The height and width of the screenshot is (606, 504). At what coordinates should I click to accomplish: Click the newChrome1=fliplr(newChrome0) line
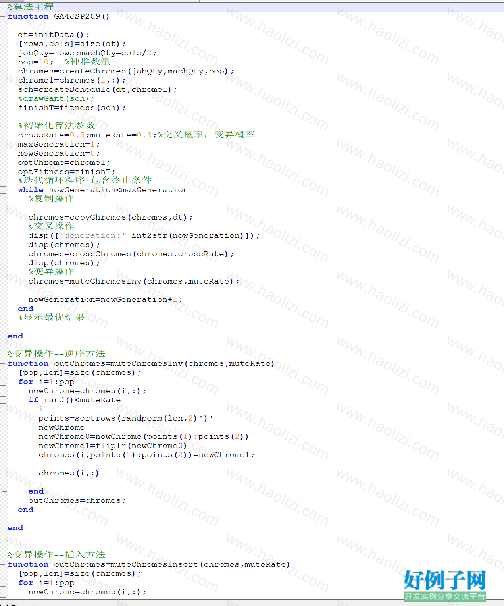(x=113, y=446)
